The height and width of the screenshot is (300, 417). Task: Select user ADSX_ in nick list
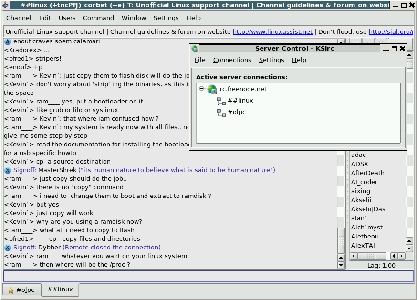(x=361, y=164)
